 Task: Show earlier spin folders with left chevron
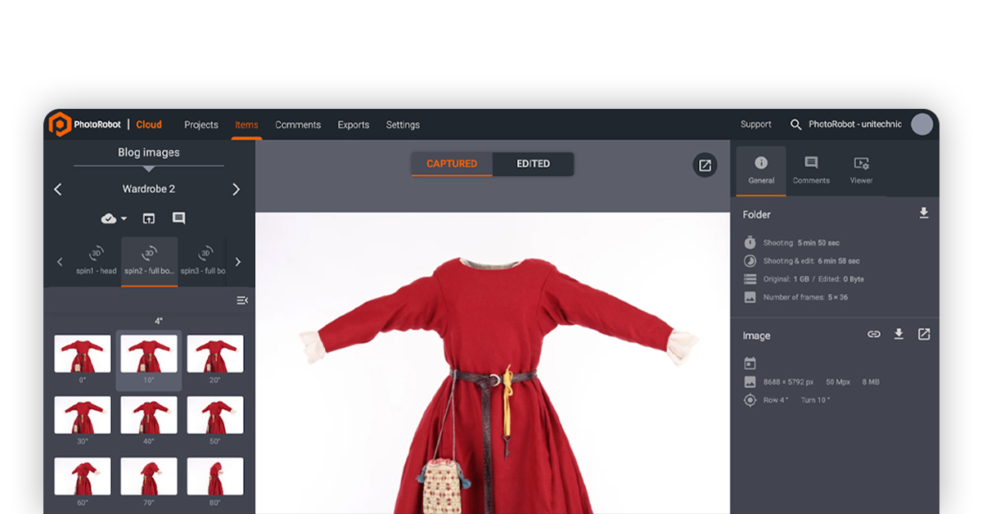60,262
